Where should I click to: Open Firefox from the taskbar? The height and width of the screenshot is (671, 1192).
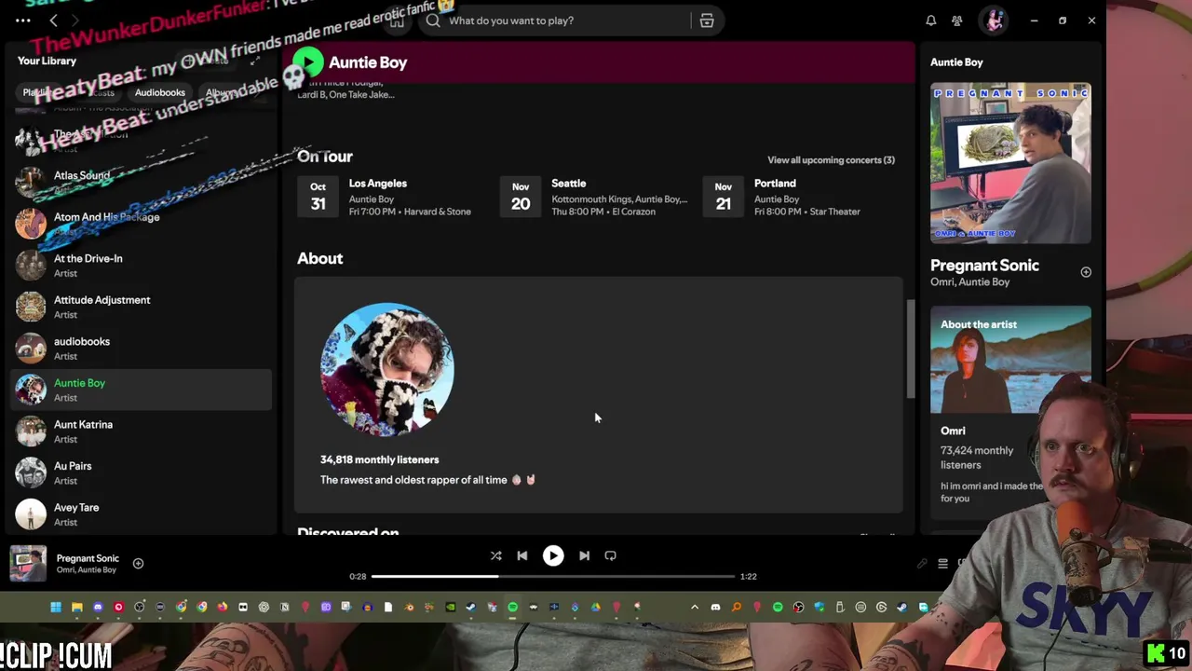(222, 608)
